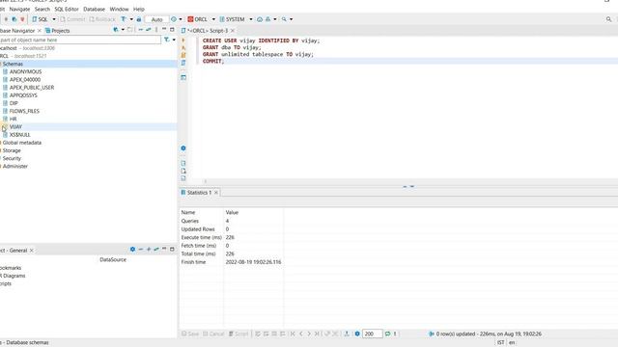The width and height of the screenshot is (618, 347).
Task: Select the Storage node
Action: pyautogui.click(x=12, y=150)
